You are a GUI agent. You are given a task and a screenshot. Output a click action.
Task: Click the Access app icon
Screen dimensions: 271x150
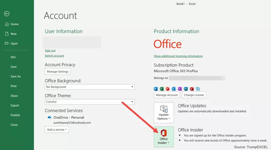coord(192,89)
